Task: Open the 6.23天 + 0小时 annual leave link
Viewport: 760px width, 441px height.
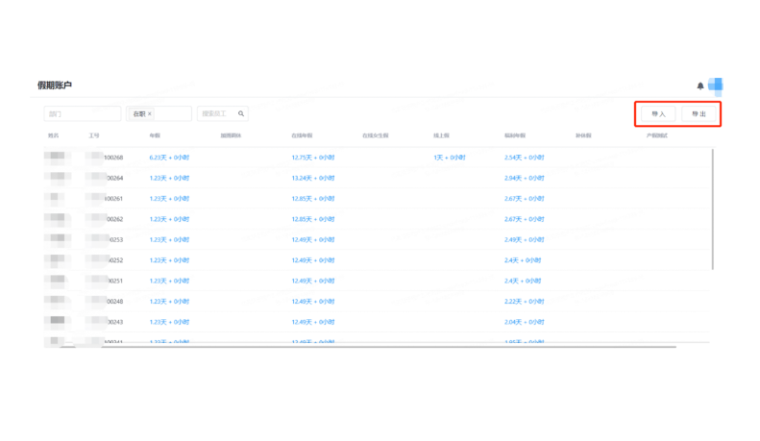Action: [169, 158]
